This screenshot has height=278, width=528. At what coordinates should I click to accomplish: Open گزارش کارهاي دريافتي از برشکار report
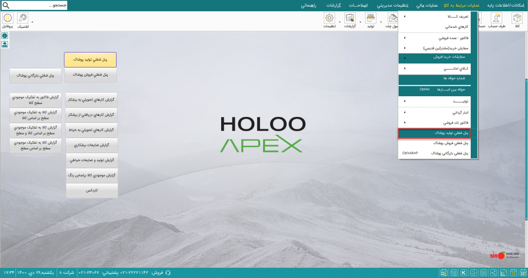coord(91,115)
